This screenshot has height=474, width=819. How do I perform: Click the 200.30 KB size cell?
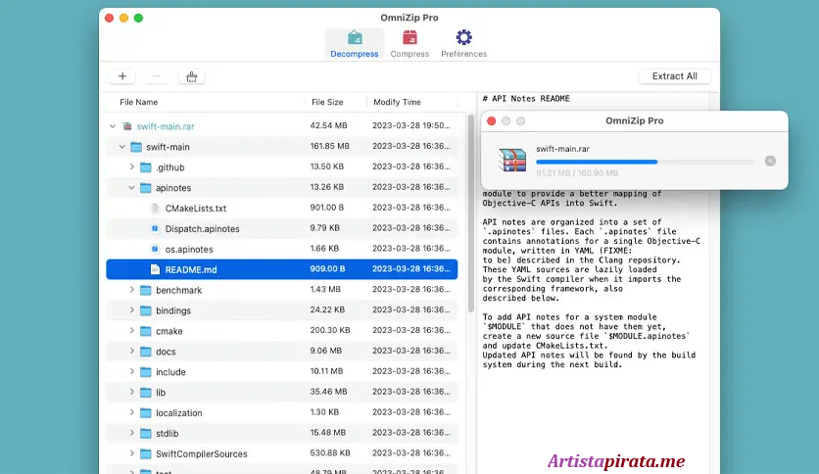point(330,330)
